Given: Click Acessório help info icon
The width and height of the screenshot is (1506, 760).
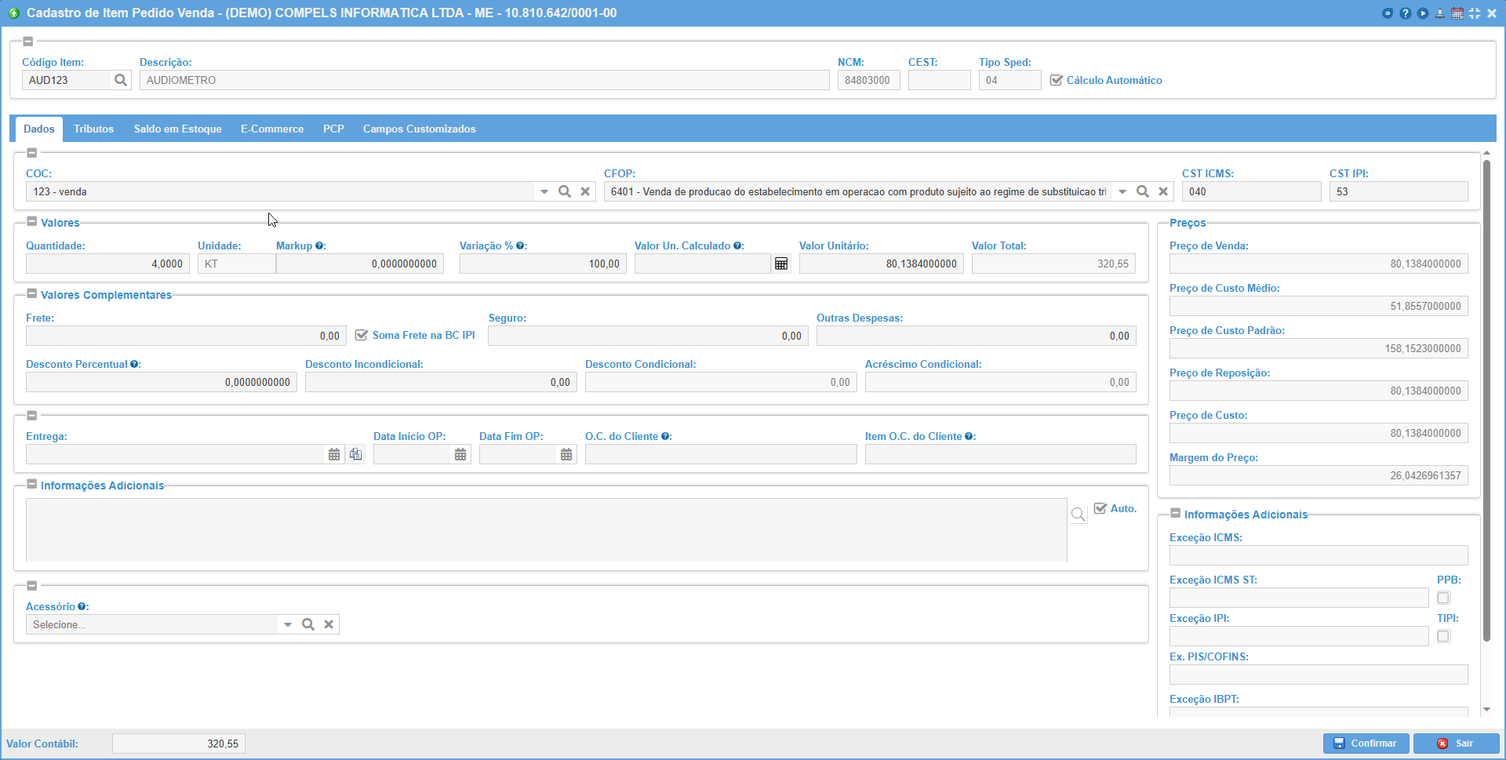Looking at the screenshot, I should (x=82, y=606).
